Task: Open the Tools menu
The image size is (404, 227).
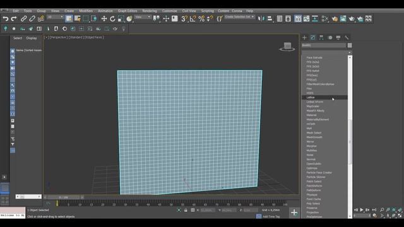Action: [28, 11]
